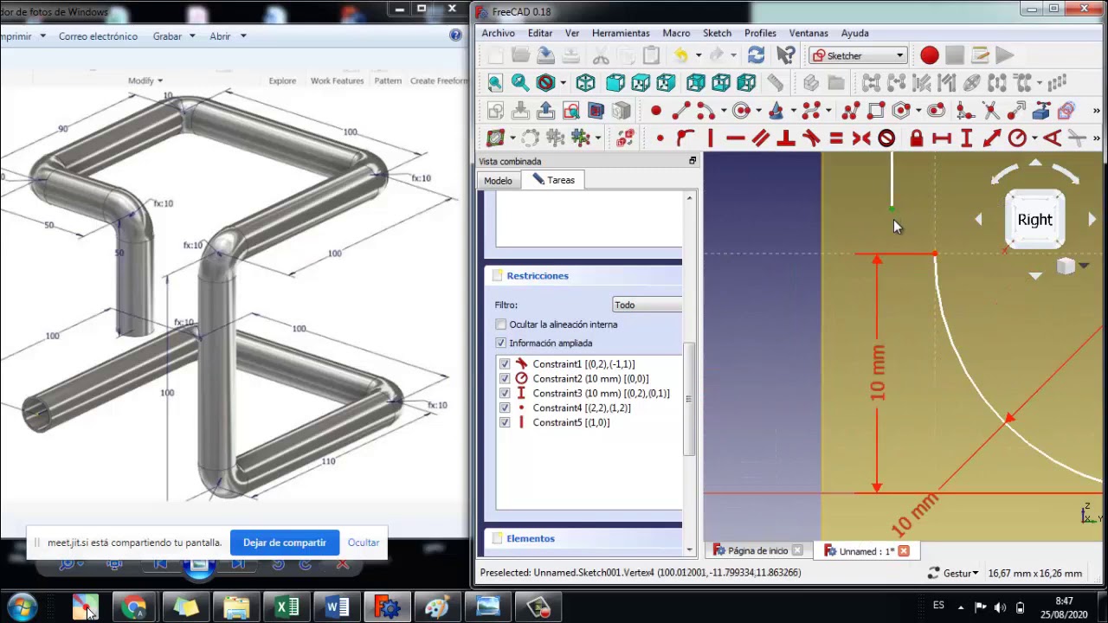Select the parallel constraint tool

760,138
